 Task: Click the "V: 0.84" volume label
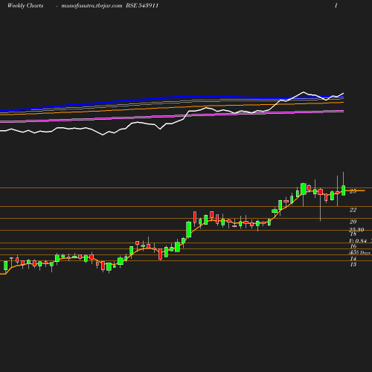tap(358, 241)
